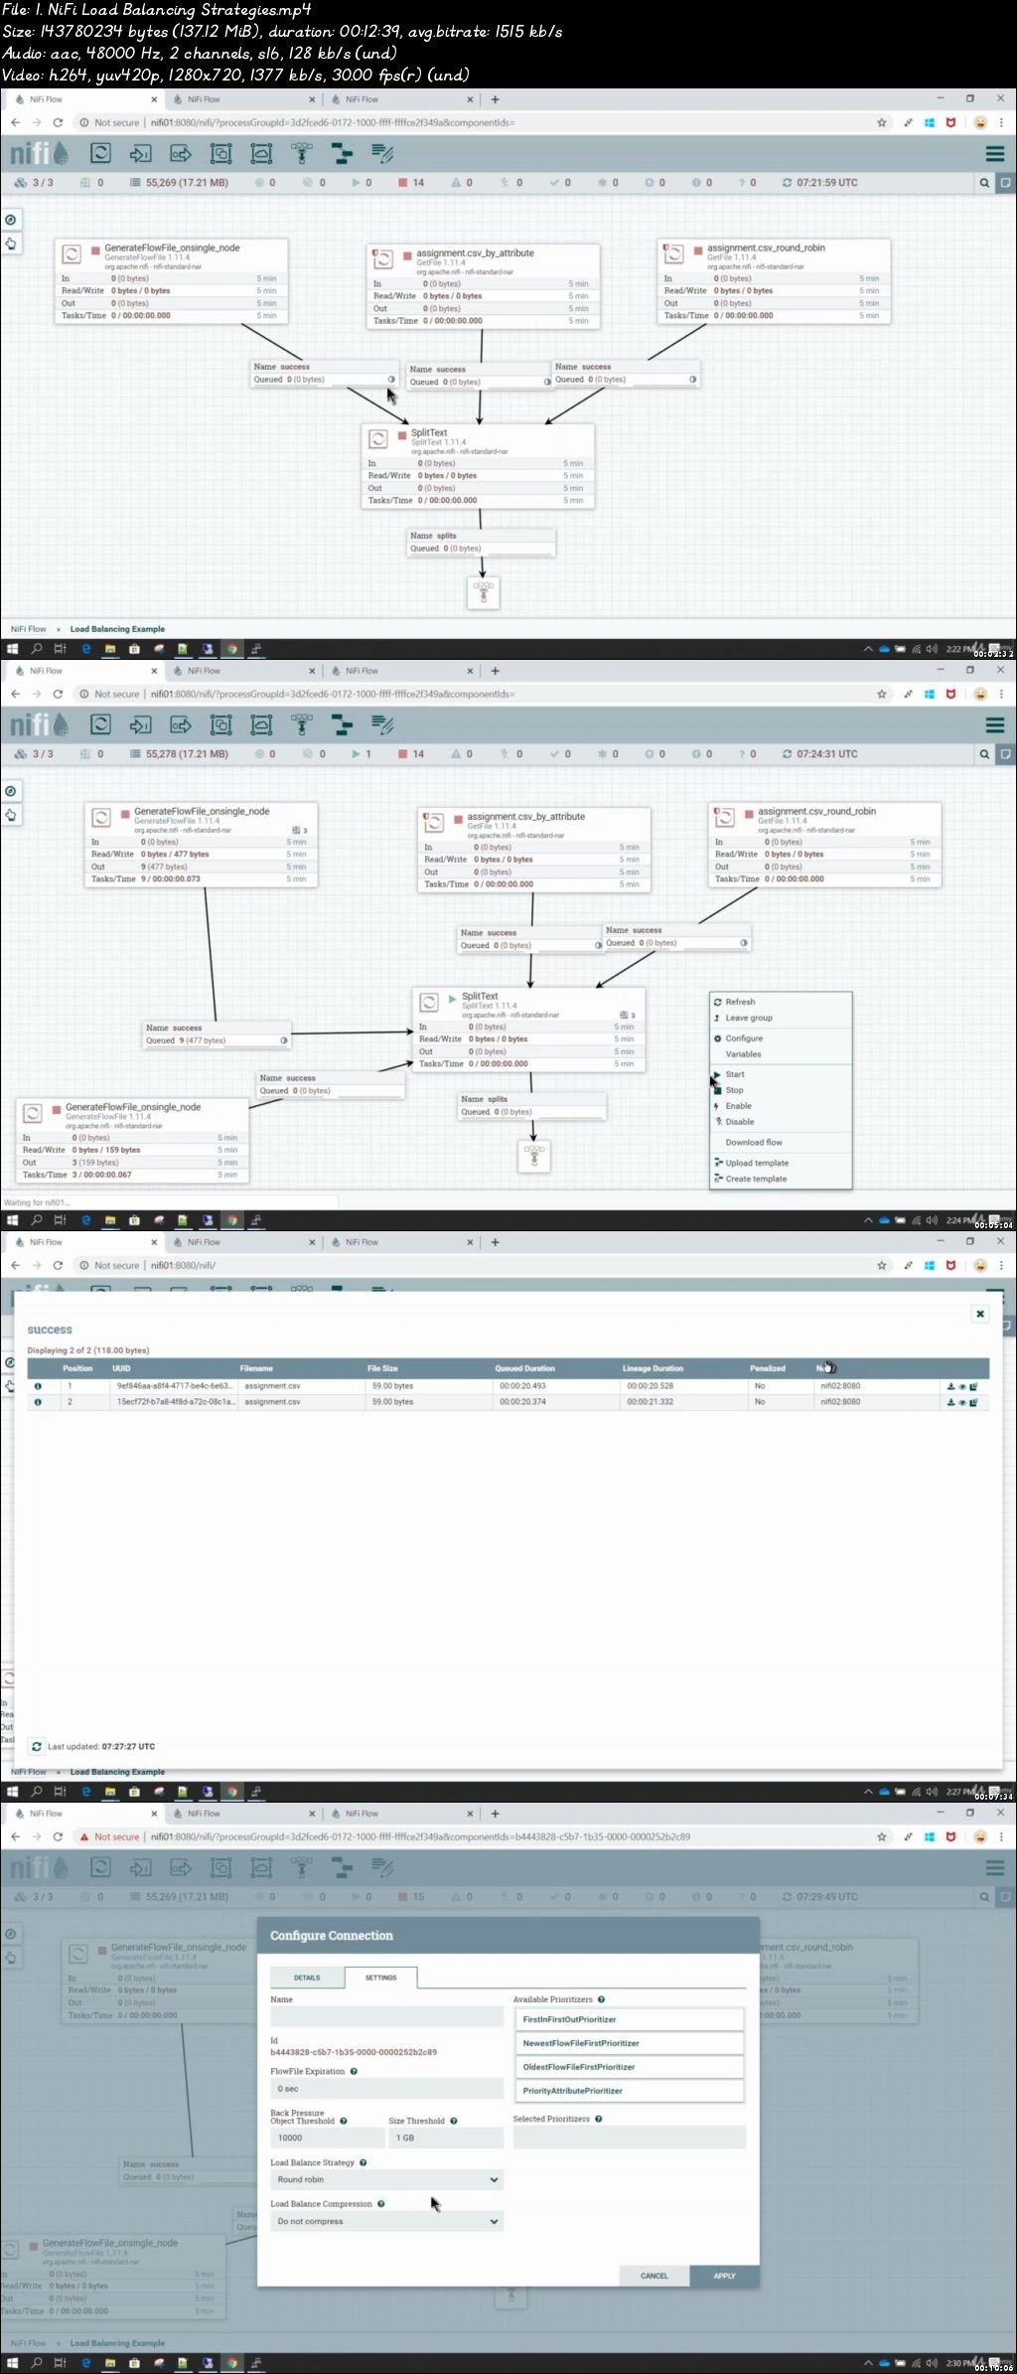Open provenance icon for row 9ef846aa
The width and height of the screenshot is (1017, 2374).
[x=973, y=1386]
